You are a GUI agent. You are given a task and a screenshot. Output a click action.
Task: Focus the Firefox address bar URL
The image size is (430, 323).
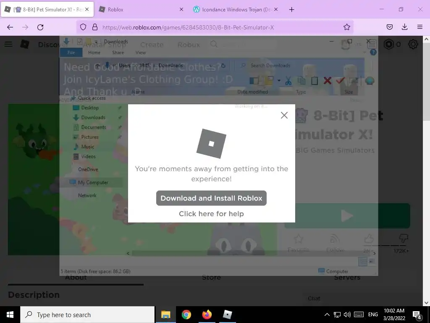click(188, 27)
